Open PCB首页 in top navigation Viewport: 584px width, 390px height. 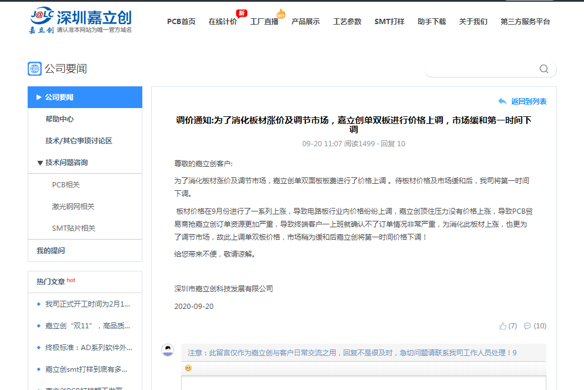tap(181, 22)
